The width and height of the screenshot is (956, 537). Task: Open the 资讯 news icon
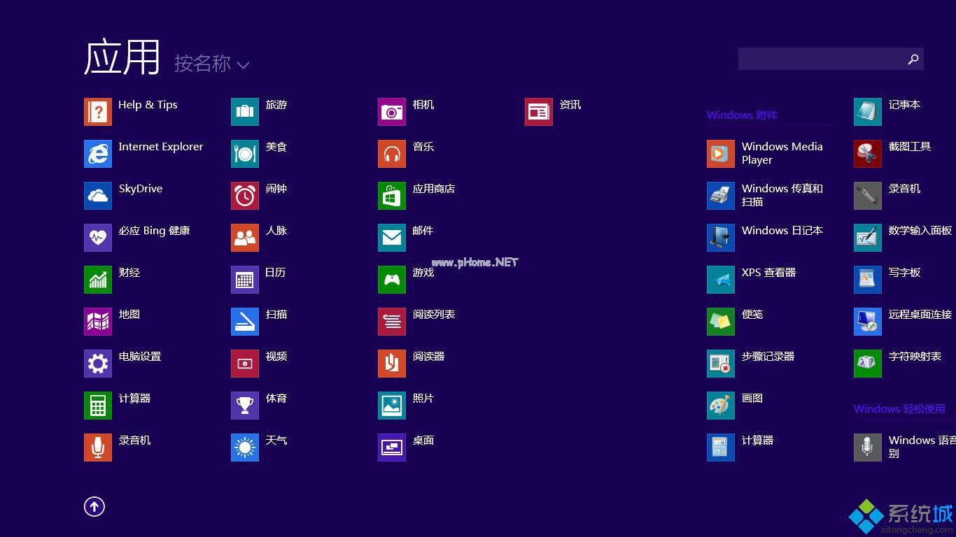539,112
